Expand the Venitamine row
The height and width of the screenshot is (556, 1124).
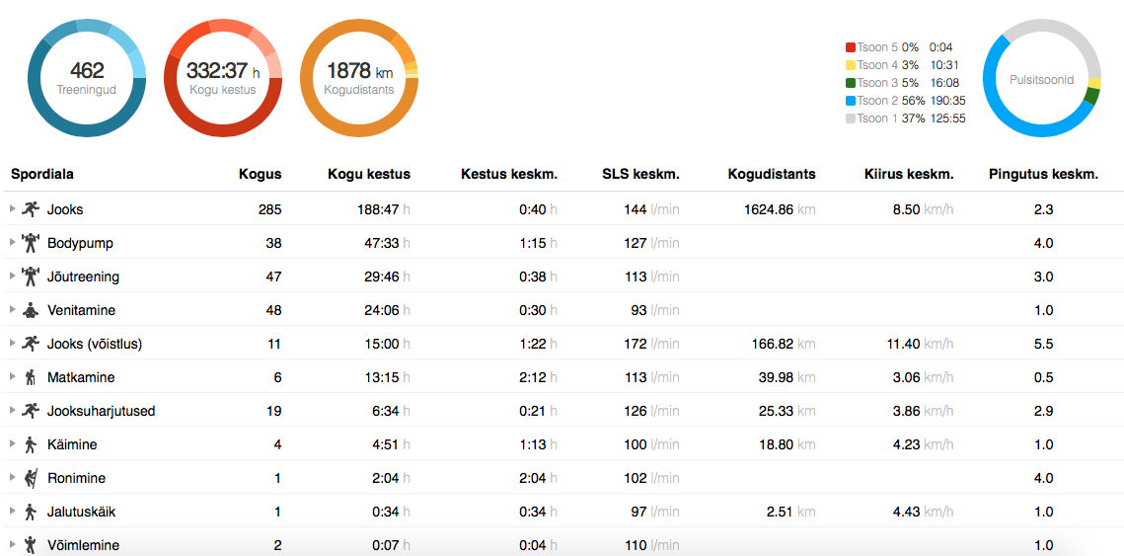[x=13, y=310]
